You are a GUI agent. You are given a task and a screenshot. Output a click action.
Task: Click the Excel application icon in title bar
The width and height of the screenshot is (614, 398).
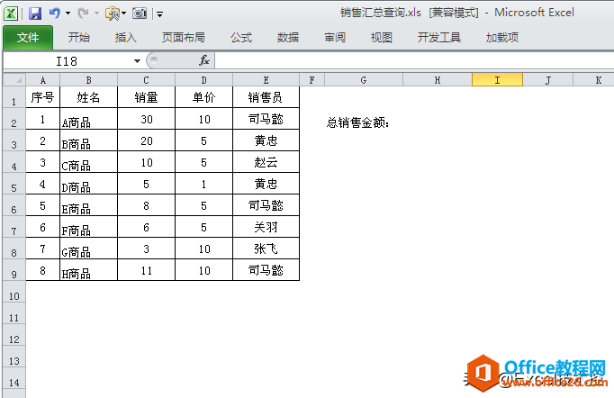(11, 14)
